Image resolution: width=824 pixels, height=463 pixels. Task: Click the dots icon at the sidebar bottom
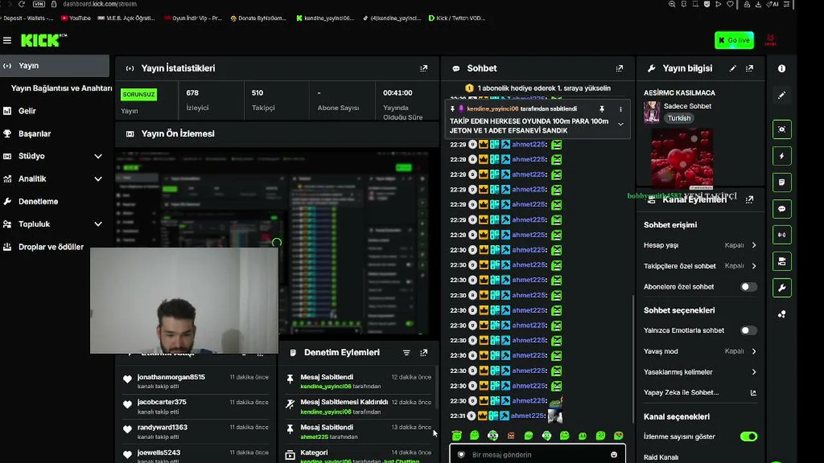pos(782,314)
